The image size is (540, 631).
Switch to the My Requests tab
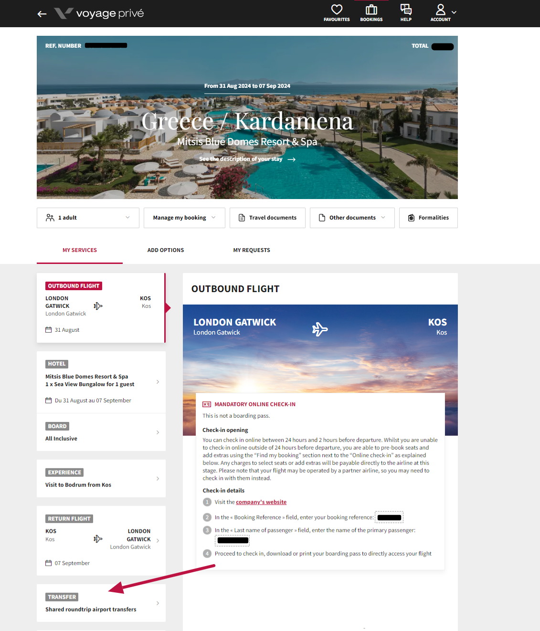coord(252,250)
